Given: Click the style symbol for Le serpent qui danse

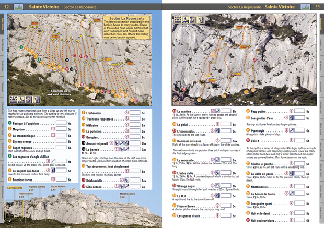Looking at the screenshot, I should pos(53,170).
